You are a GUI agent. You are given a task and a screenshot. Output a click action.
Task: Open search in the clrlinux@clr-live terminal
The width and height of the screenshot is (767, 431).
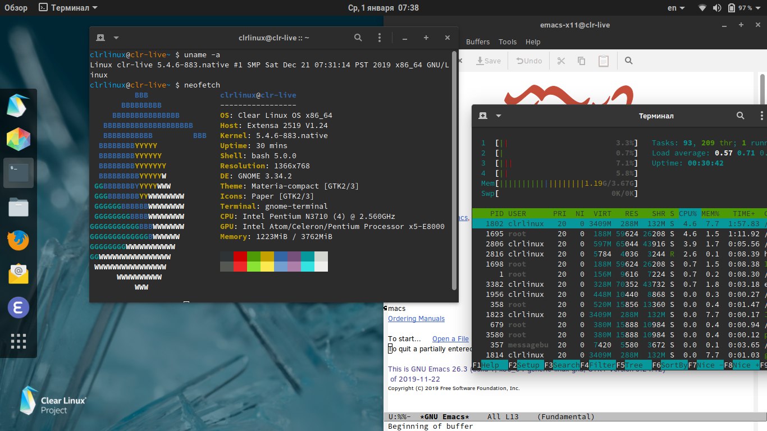[x=358, y=38]
